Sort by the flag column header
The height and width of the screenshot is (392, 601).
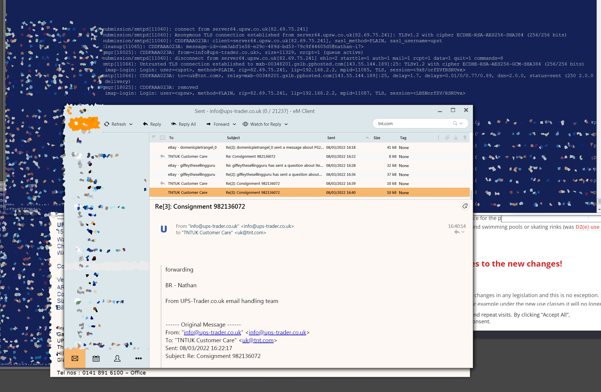pos(154,138)
